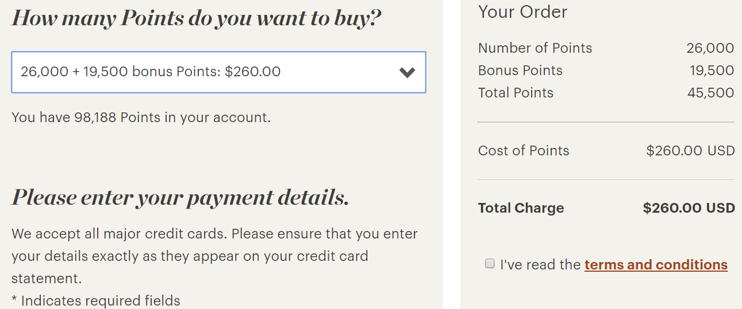The image size is (742, 309).
Task: Click the "Your Order" summary heading
Action: click(x=522, y=12)
